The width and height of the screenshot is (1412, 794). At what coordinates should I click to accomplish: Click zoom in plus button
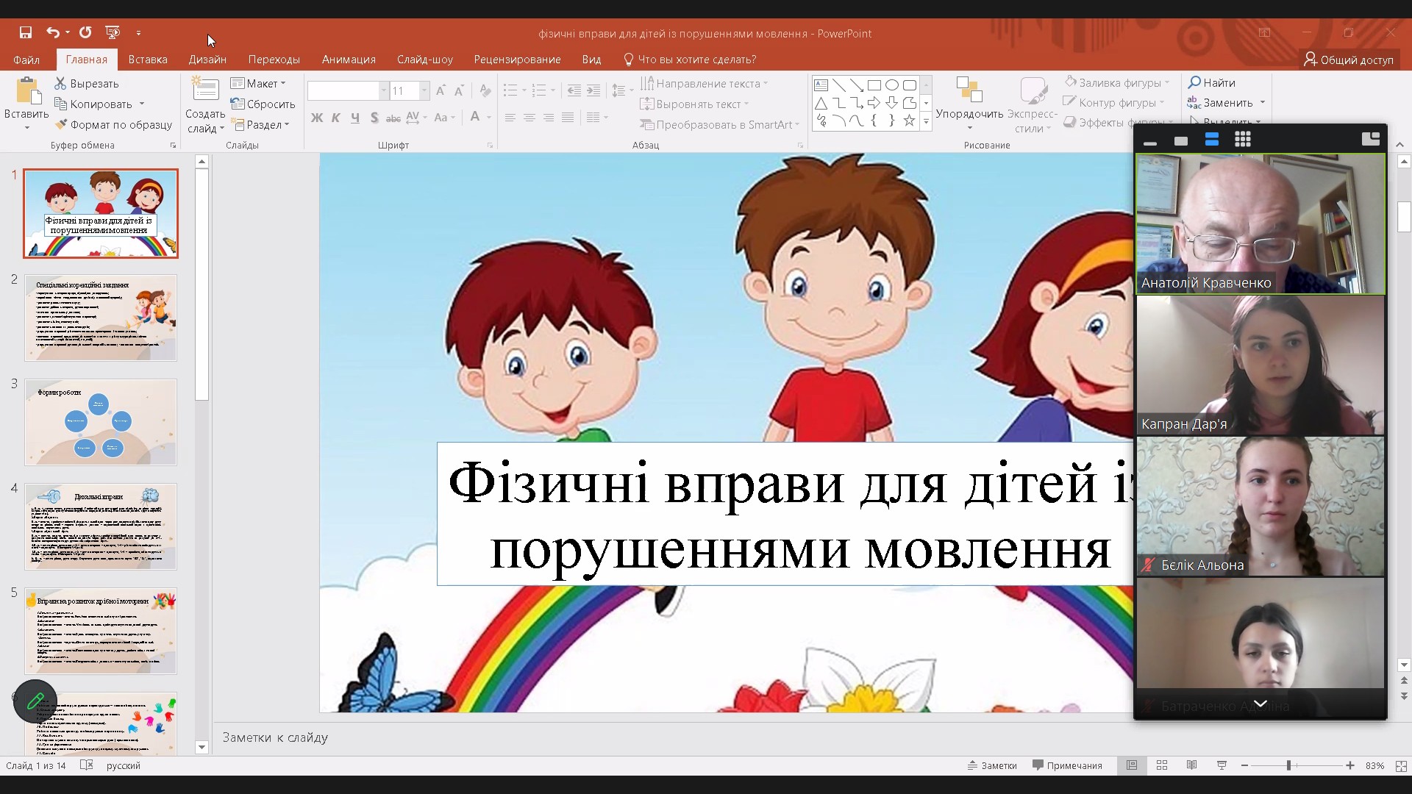point(1350,765)
